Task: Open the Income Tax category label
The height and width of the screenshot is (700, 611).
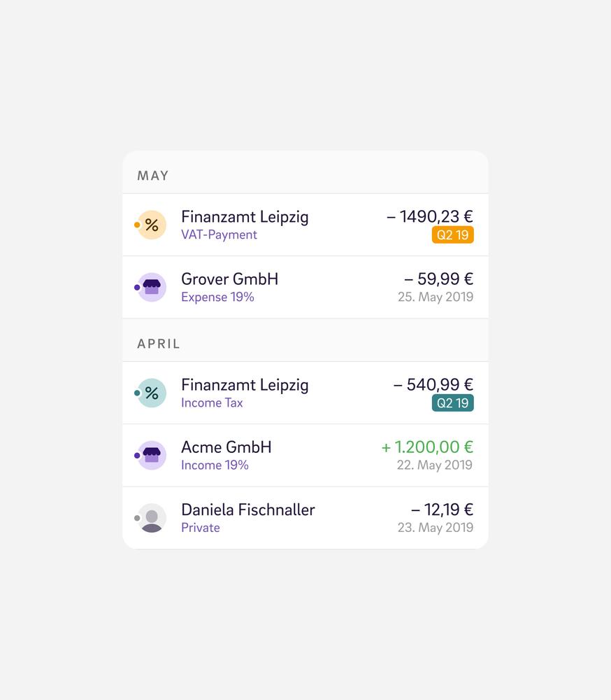Action: [x=212, y=403]
